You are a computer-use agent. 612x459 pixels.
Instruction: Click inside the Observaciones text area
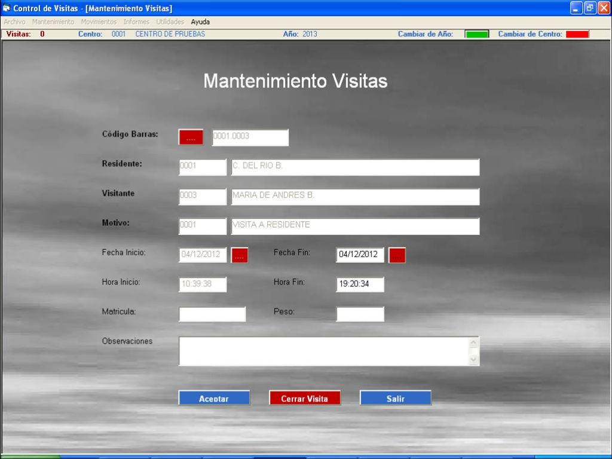[x=323, y=351]
